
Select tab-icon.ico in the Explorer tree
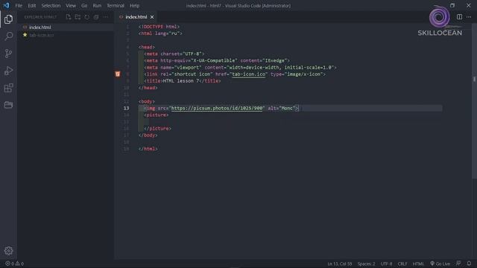point(66,35)
